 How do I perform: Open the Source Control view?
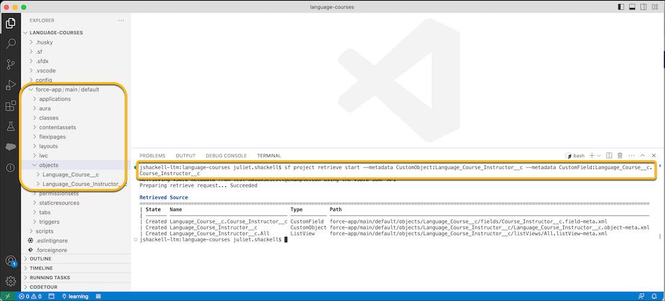(11, 64)
